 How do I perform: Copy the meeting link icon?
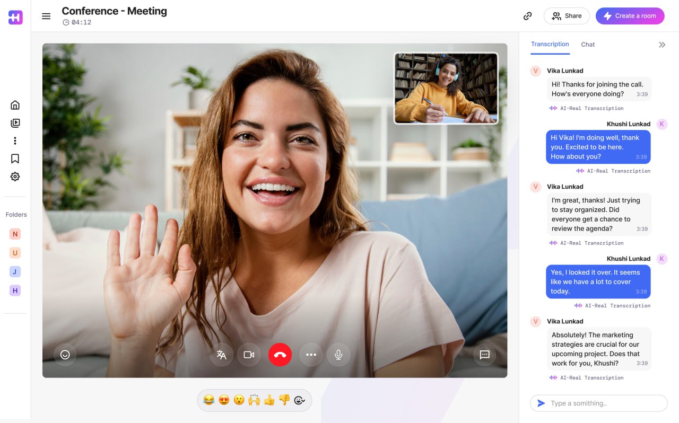(527, 16)
